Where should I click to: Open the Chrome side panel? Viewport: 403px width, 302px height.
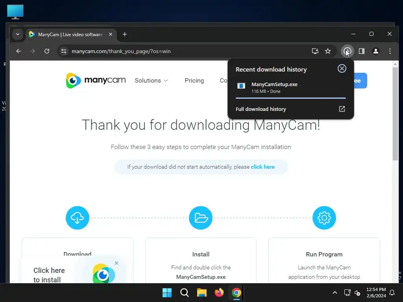362,51
